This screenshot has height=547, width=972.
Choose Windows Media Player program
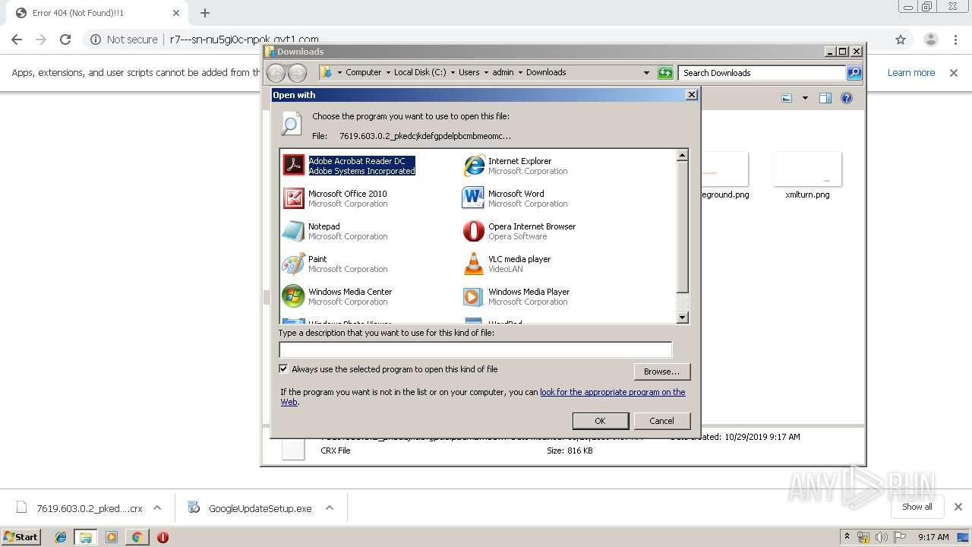516,296
